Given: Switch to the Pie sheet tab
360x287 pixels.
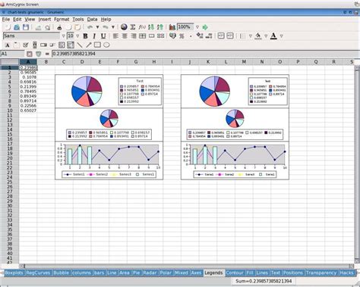Looking at the screenshot, I should tap(136, 273).
